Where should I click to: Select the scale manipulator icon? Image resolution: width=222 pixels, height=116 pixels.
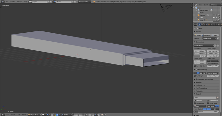62,115
